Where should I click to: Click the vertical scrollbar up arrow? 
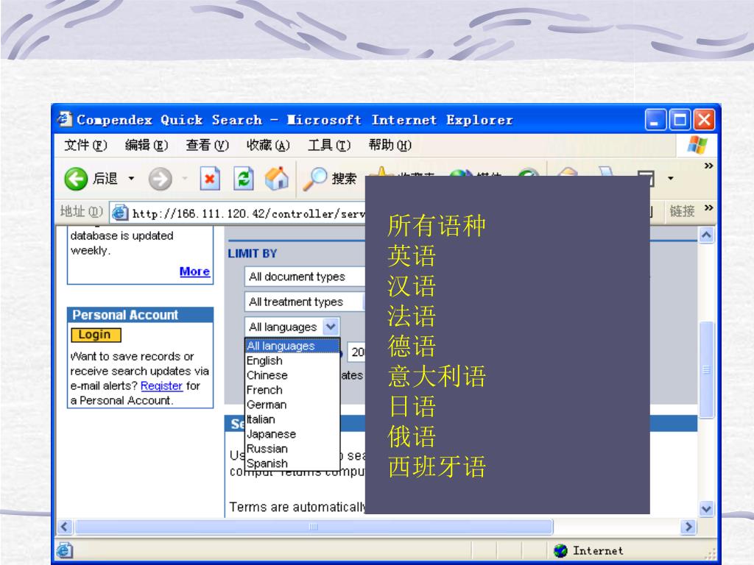click(x=706, y=235)
